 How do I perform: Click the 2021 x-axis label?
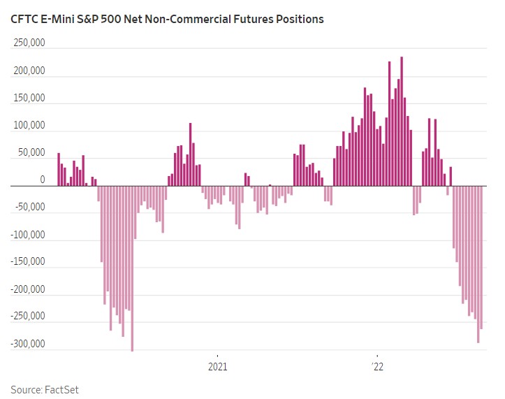click(x=217, y=366)
